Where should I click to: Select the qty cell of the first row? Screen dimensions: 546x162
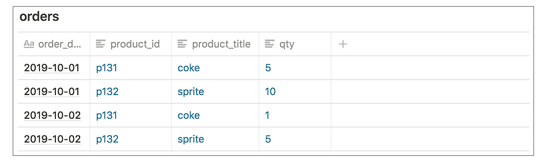point(295,68)
